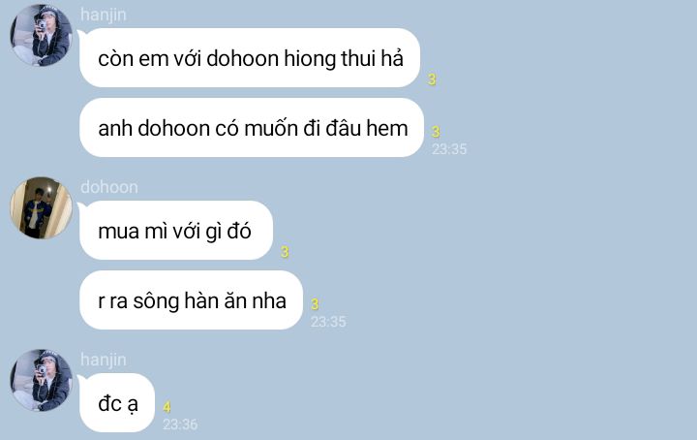The image size is (697, 440).
Task: Click the 23:35 timestamp under hanjin's message
Action: (x=449, y=149)
